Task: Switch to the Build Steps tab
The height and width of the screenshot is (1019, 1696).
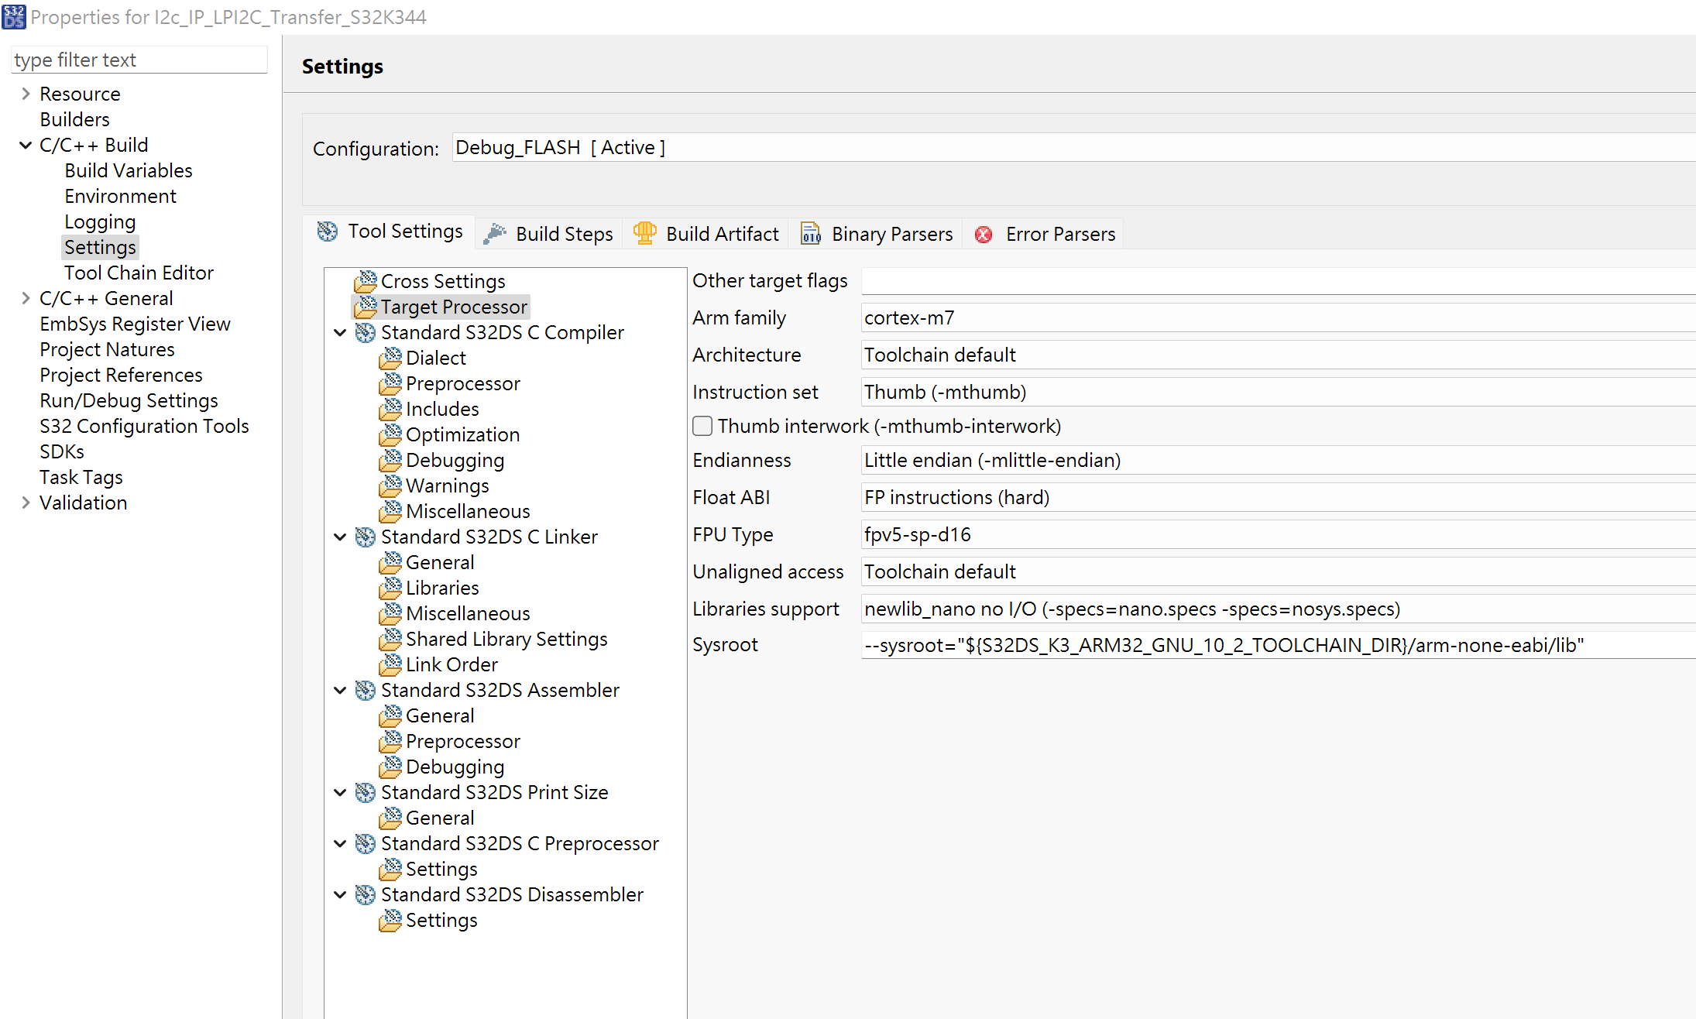Action: [x=564, y=233]
